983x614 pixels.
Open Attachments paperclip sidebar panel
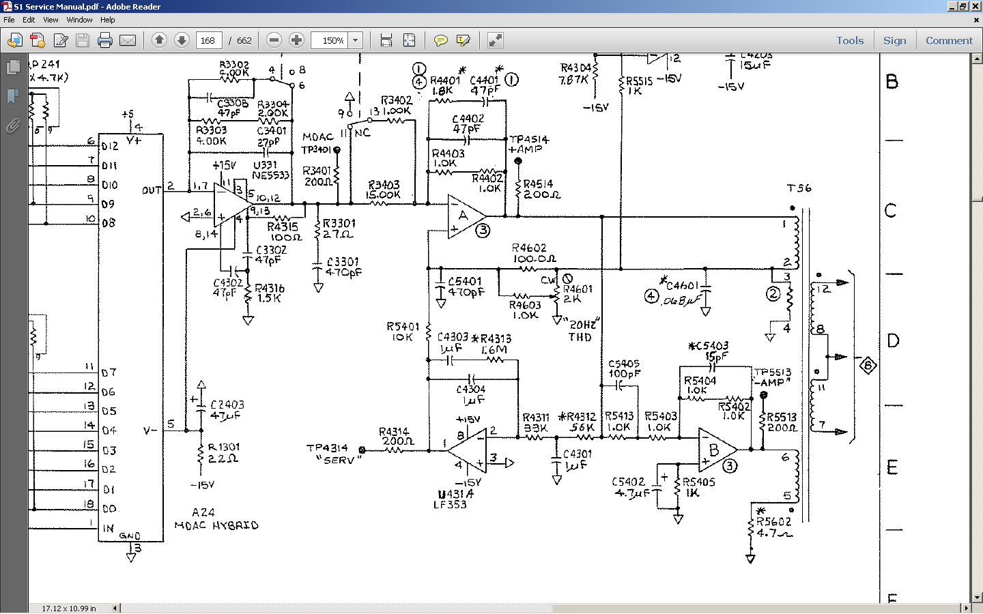[12, 126]
